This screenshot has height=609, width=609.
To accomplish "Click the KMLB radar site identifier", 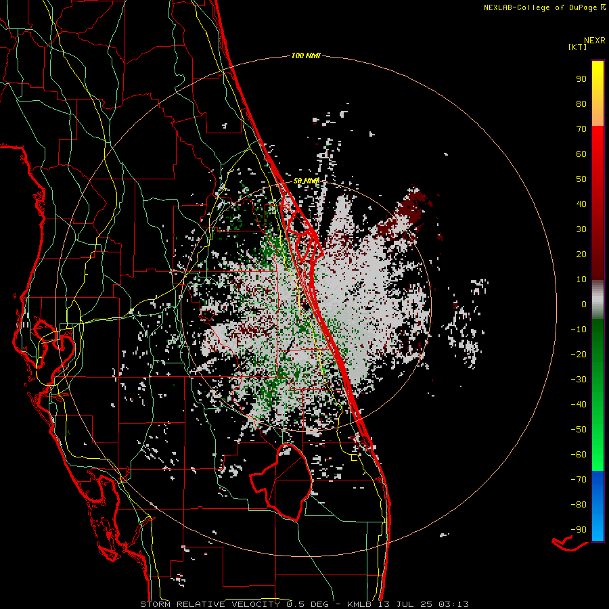I will coord(359,604).
